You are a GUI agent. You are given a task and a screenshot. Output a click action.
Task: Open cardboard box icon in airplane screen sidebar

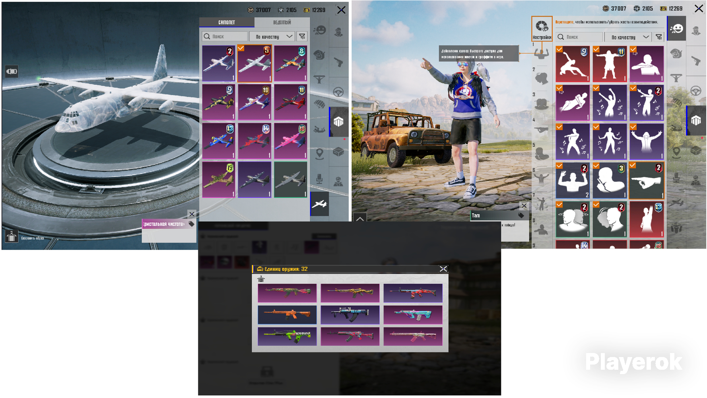338,152
